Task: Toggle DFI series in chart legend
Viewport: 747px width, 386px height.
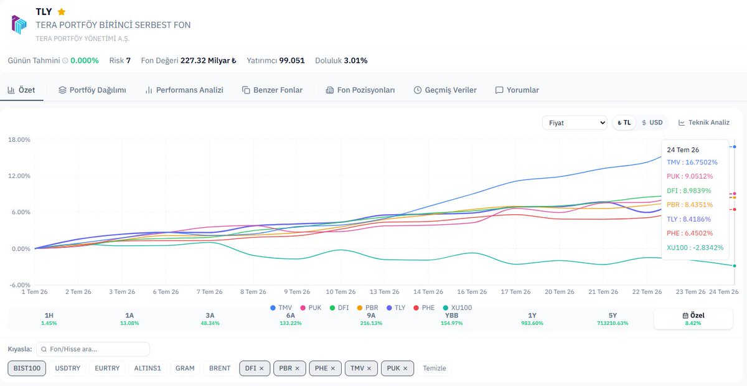Action: 341,308
